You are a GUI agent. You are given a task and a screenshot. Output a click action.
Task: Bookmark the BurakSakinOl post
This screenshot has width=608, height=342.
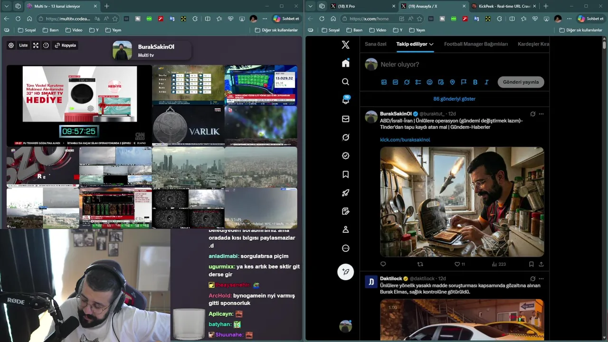(531, 264)
